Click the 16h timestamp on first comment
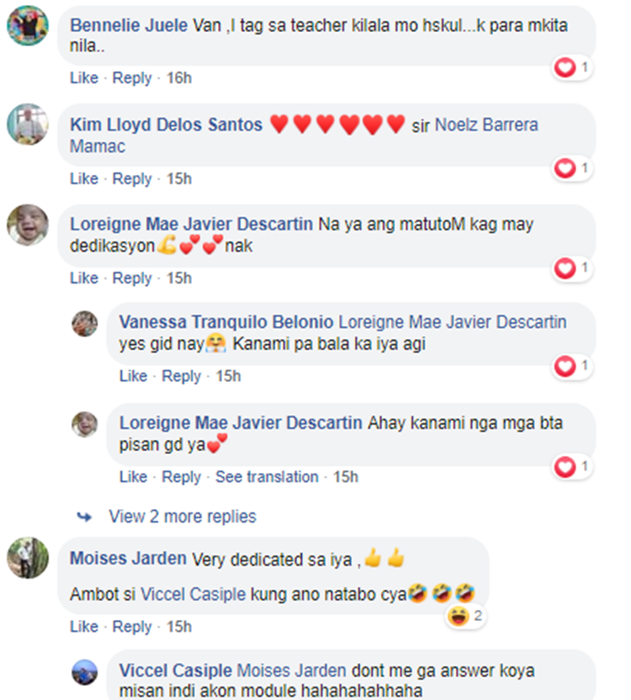Viewport: 631px width, 700px height. [179, 77]
